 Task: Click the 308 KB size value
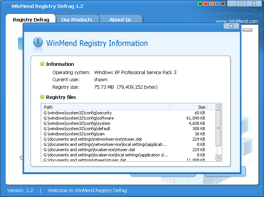point(199,129)
